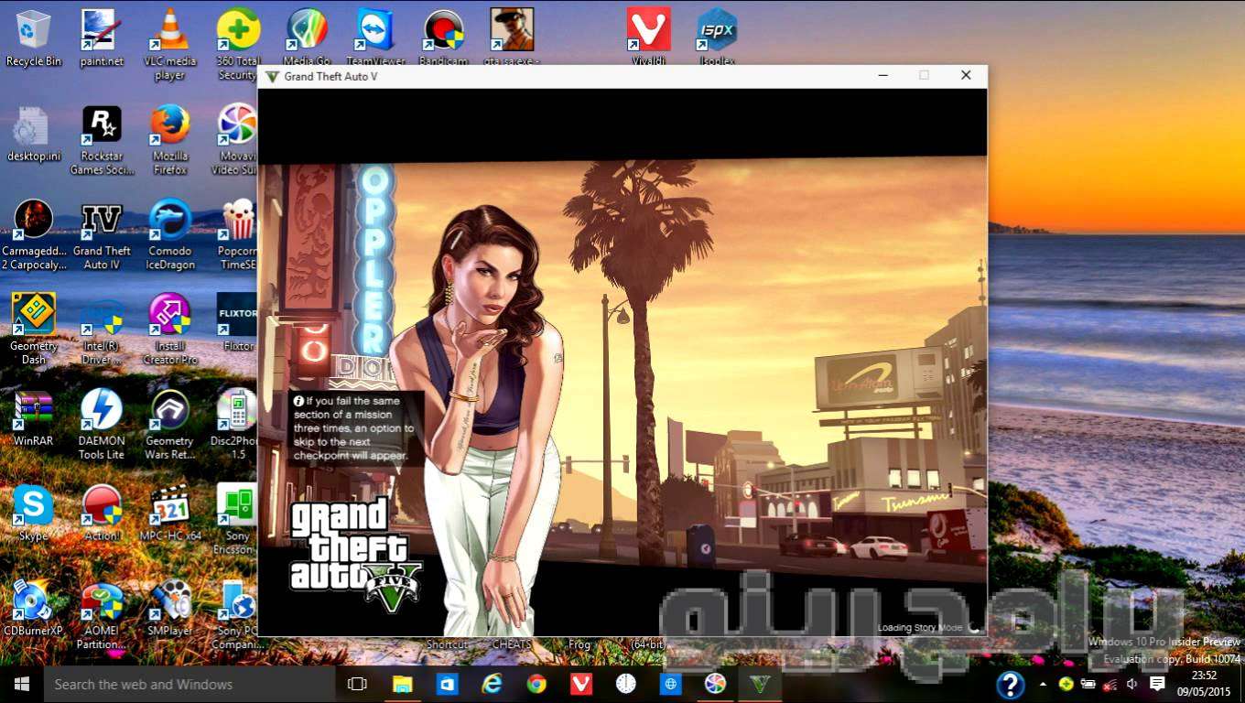
Task: Open the Recycle Bin desktop icon
Action: pyautogui.click(x=34, y=38)
